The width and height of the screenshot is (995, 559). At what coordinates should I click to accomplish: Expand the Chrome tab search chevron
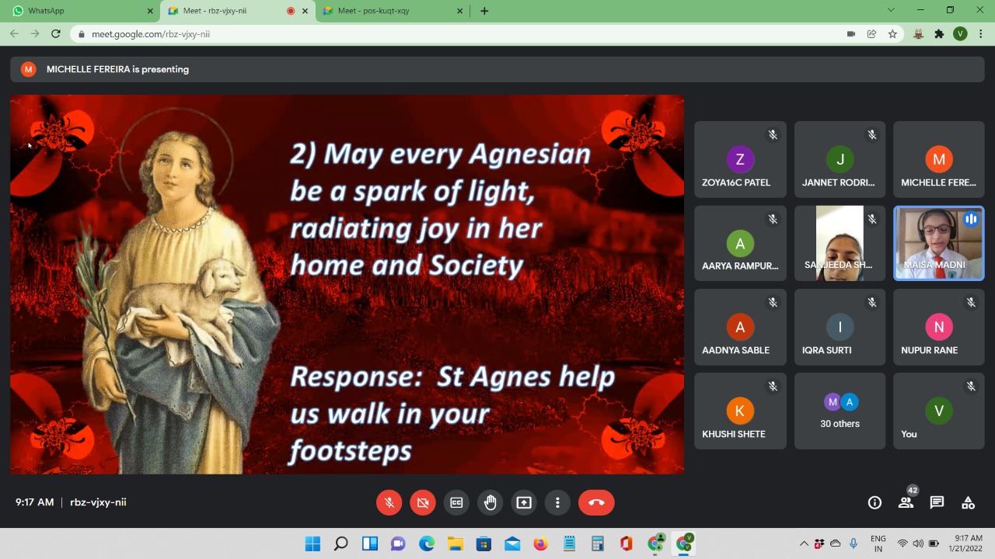coord(891,10)
